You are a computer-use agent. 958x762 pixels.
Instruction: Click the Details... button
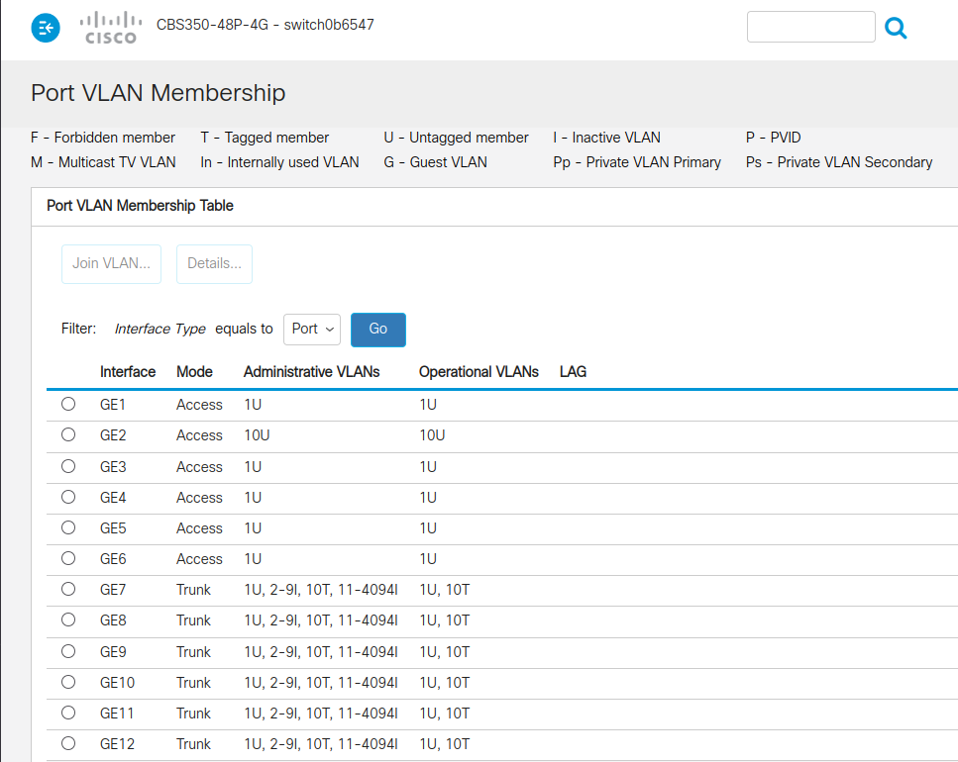coord(214,264)
